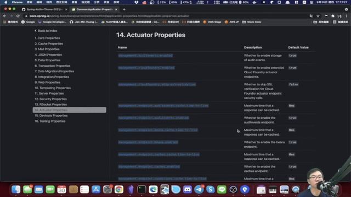
Task: Open Obsidian from the Dock
Action: click(x=131, y=189)
